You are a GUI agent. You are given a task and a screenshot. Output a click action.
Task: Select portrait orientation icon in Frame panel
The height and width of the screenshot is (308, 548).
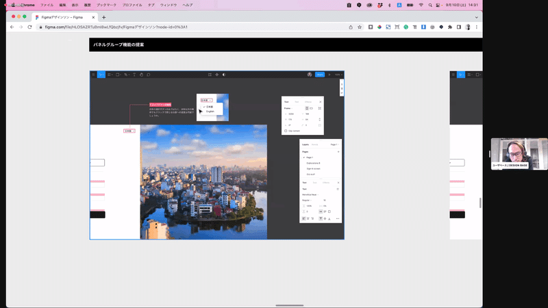[x=307, y=108]
